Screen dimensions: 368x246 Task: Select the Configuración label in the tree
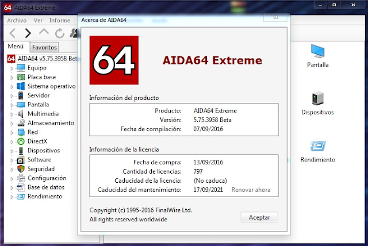47,178
